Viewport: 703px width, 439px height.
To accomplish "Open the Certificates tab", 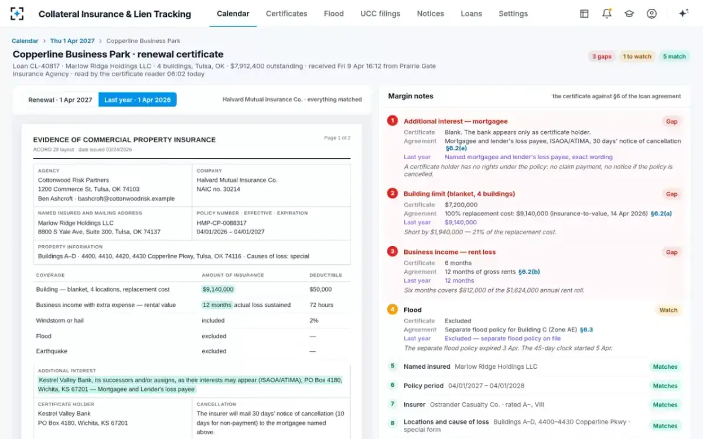I will click(x=286, y=13).
